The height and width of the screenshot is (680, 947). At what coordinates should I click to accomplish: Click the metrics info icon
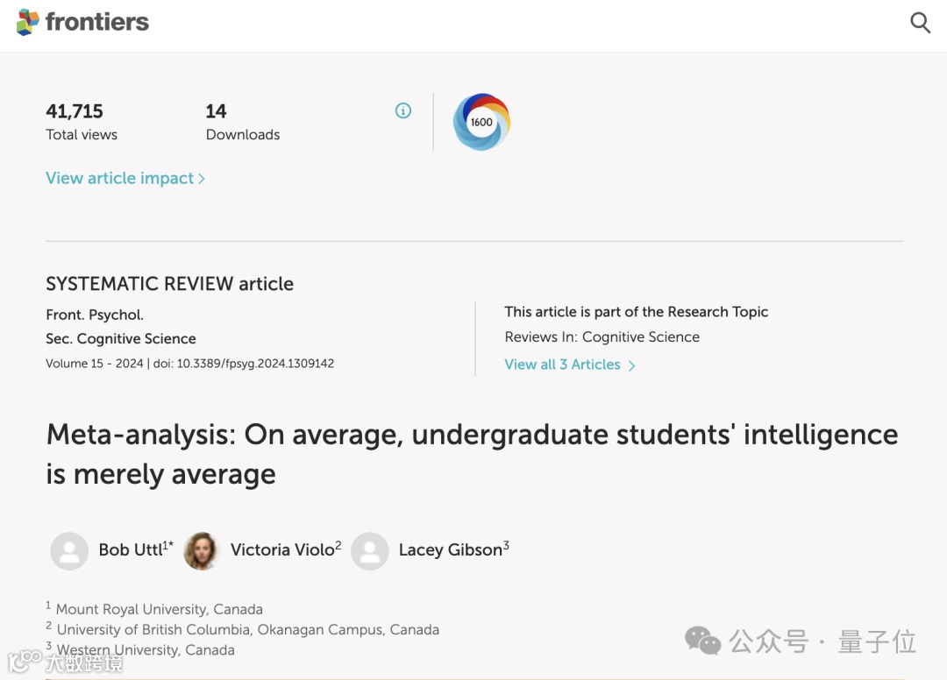coord(403,110)
